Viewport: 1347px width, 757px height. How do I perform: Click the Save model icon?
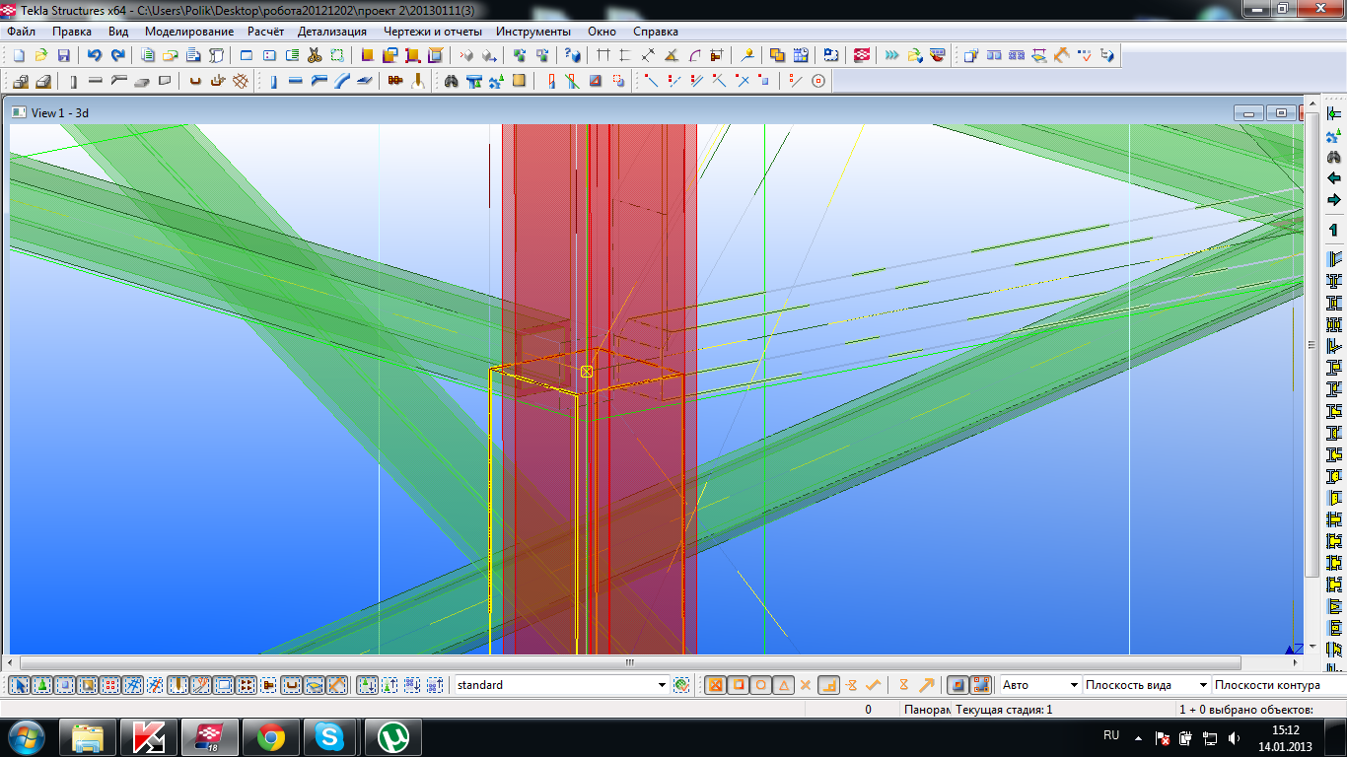click(x=63, y=55)
